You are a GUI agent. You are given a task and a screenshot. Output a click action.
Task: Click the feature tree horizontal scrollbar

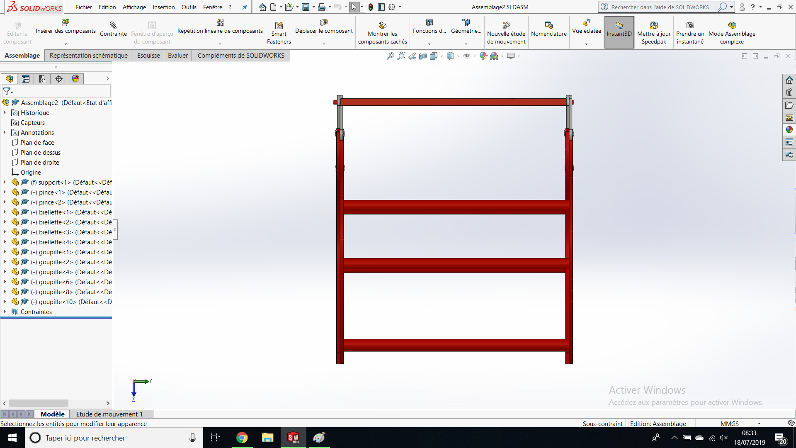coord(39,403)
